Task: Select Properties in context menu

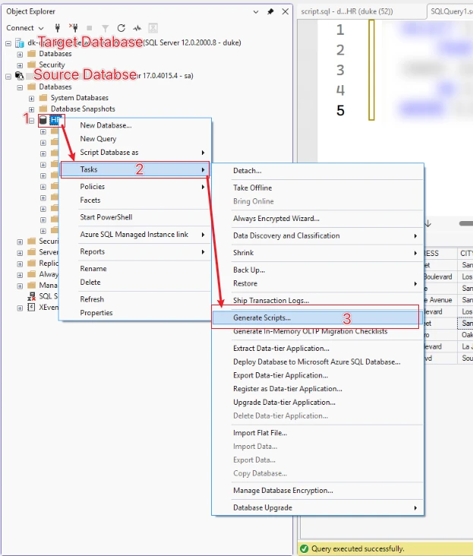Action: pyautogui.click(x=134, y=313)
